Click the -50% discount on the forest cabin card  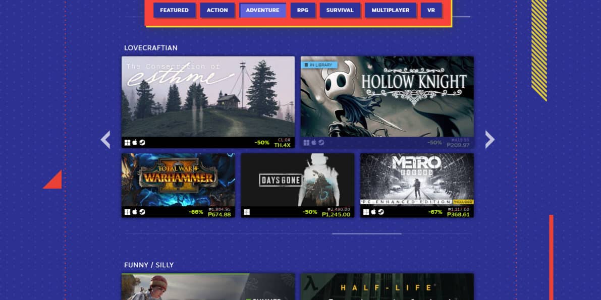click(x=262, y=143)
